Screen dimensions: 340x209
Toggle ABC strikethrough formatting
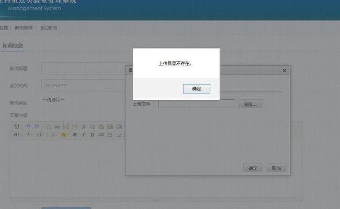click(x=101, y=135)
